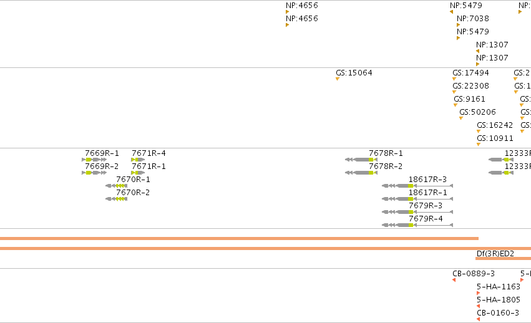
Task: Open the GS:10911 insertion triangle
Action: [479, 145]
